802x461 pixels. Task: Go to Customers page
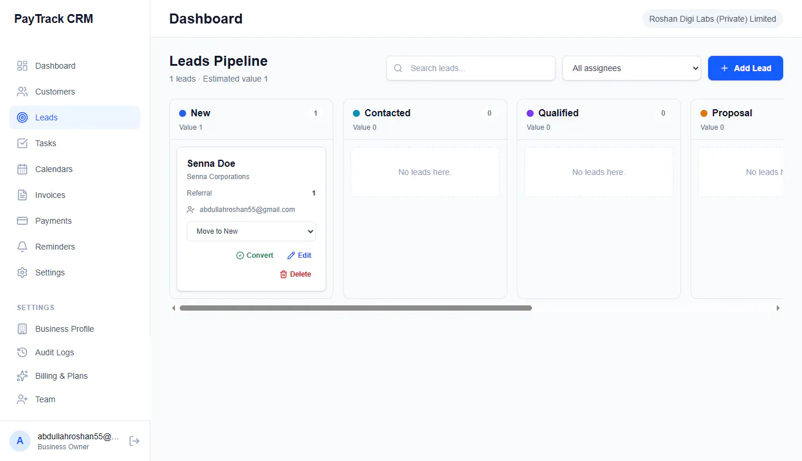click(75, 92)
